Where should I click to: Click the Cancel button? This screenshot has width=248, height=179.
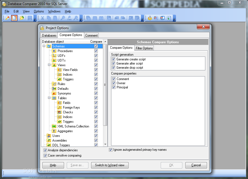(x=196, y=165)
